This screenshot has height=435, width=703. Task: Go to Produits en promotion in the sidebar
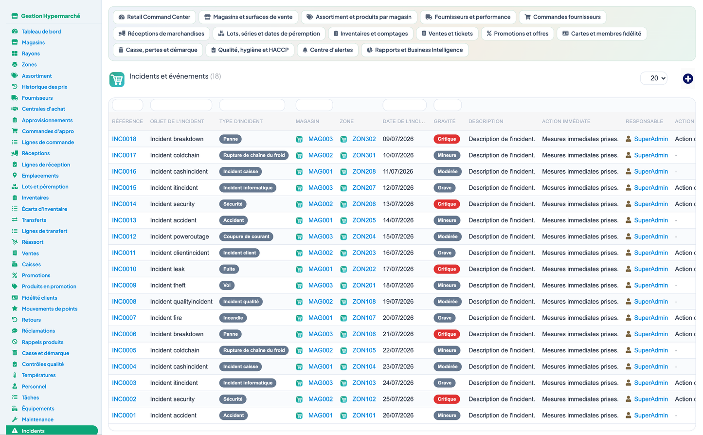click(x=49, y=287)
